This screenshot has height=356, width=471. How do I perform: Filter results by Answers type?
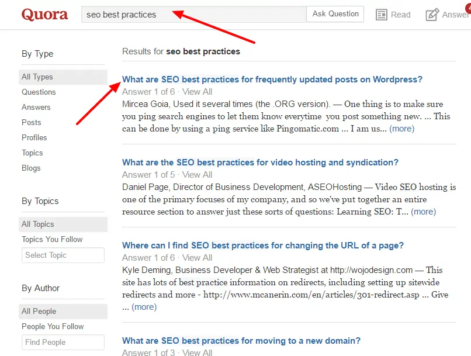36,108
